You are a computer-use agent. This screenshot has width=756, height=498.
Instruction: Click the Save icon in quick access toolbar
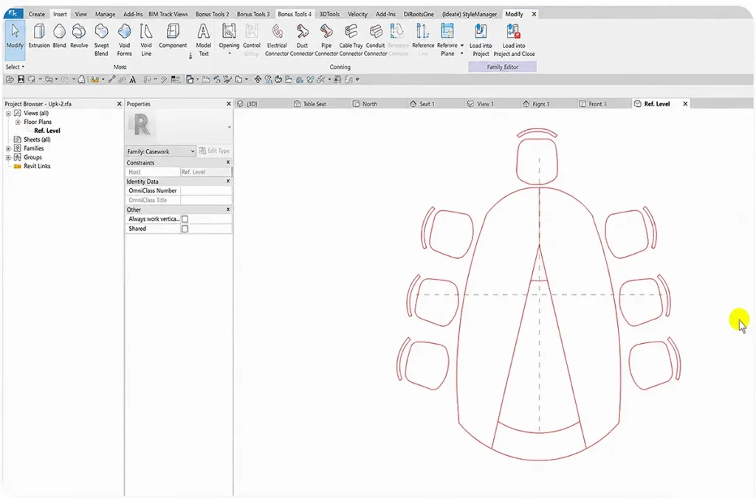click(21, 80)
